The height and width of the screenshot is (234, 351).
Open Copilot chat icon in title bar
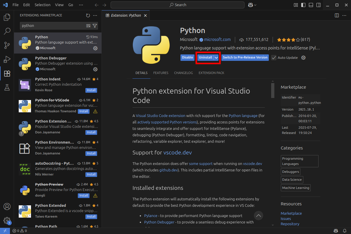point(250,5)
